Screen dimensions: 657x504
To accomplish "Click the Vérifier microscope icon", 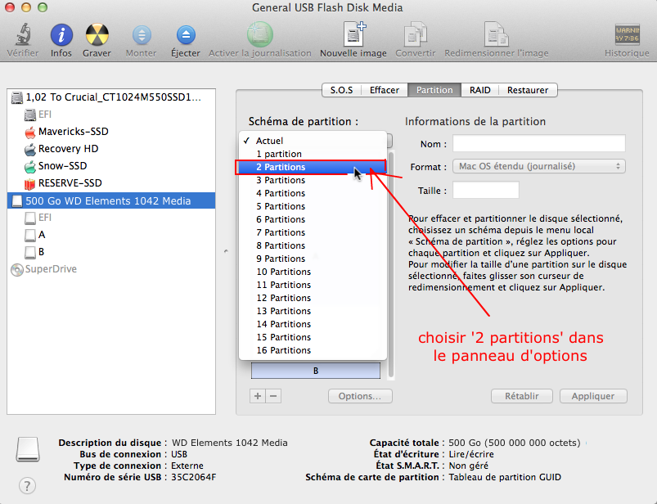I will (x=22, y=35).
